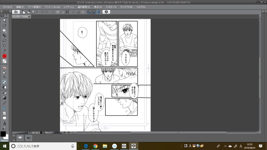Collapse left palette dock with double-left arrow
The image size is (267, 150).
click(2, 11)
